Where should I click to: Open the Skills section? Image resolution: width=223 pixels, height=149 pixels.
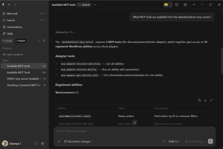point(24,34)
